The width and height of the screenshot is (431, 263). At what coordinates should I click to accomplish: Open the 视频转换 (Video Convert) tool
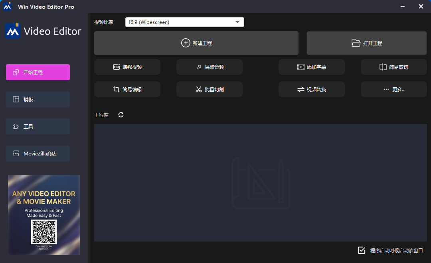pos(311,89)
